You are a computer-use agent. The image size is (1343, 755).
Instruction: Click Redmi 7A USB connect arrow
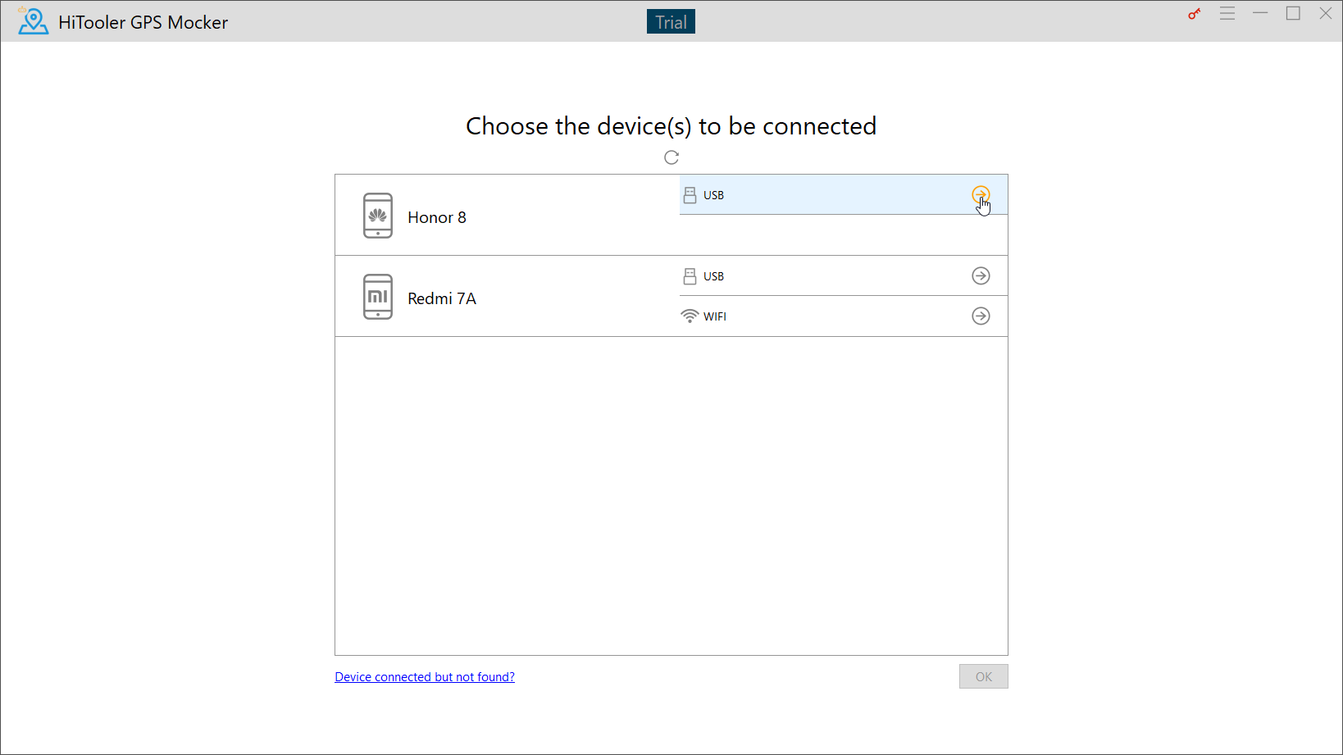(981, 276)
